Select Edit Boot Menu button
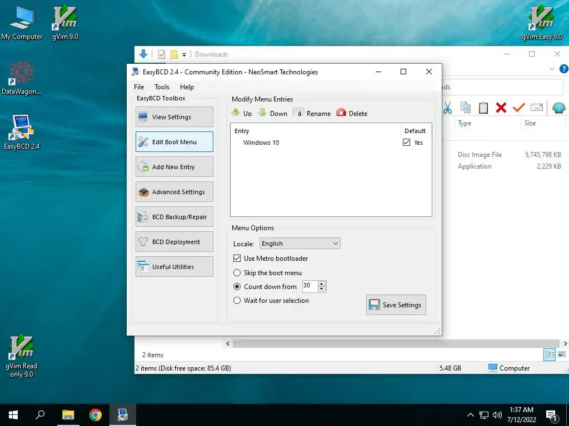 click(174, 141)
